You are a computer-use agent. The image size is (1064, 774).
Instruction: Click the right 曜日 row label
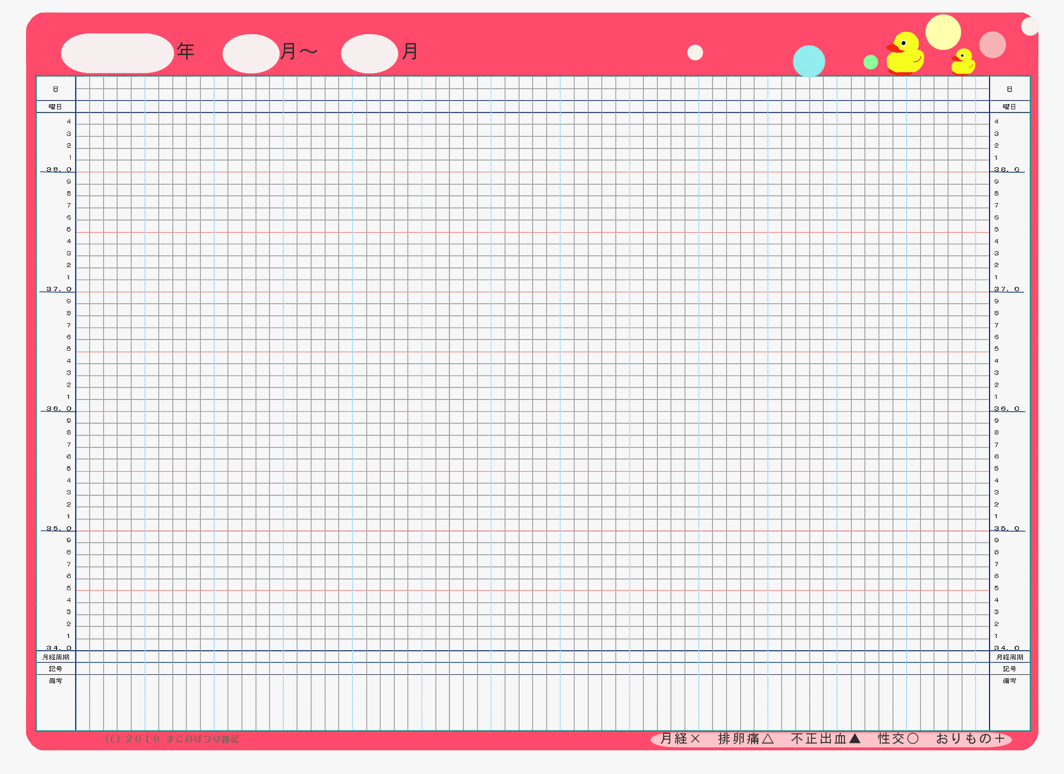point(1009,106)
